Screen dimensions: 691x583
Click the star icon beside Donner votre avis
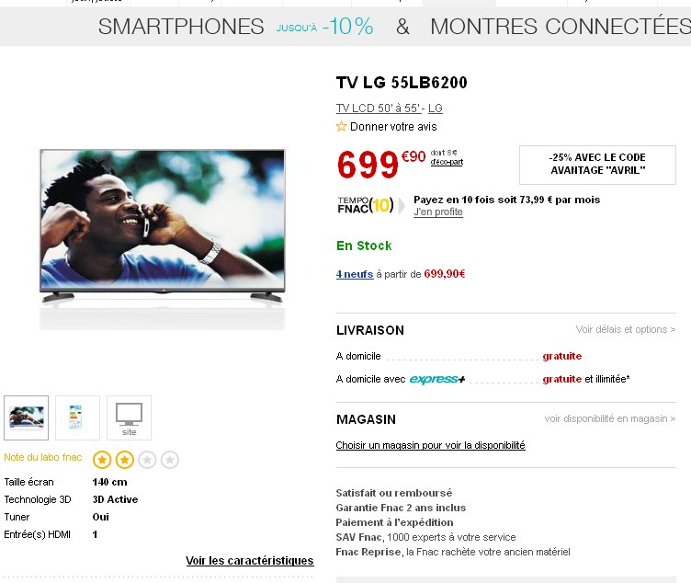click(342, 127)
